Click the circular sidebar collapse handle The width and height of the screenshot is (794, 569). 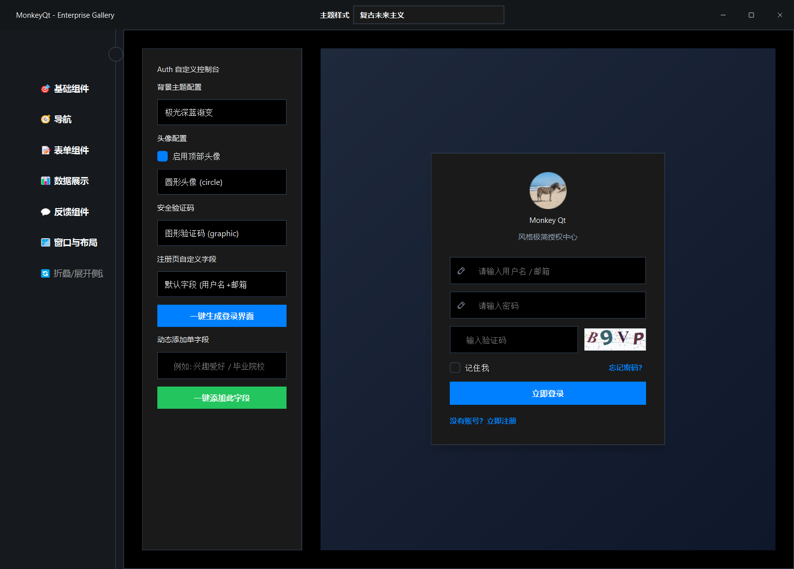click(116, 54)
